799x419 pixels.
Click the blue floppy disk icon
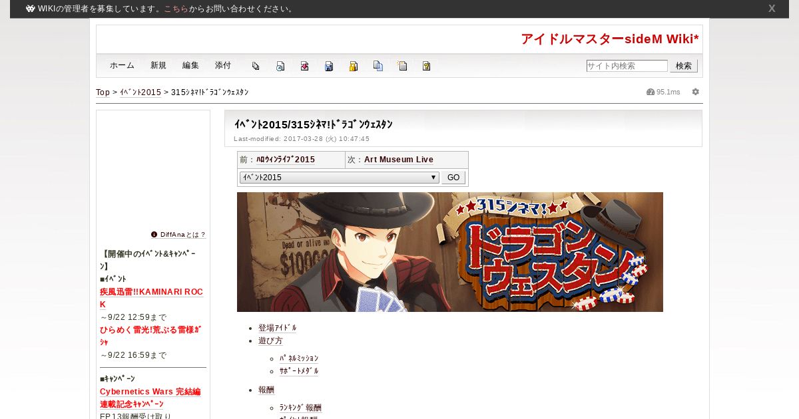(x=329, y=66)
